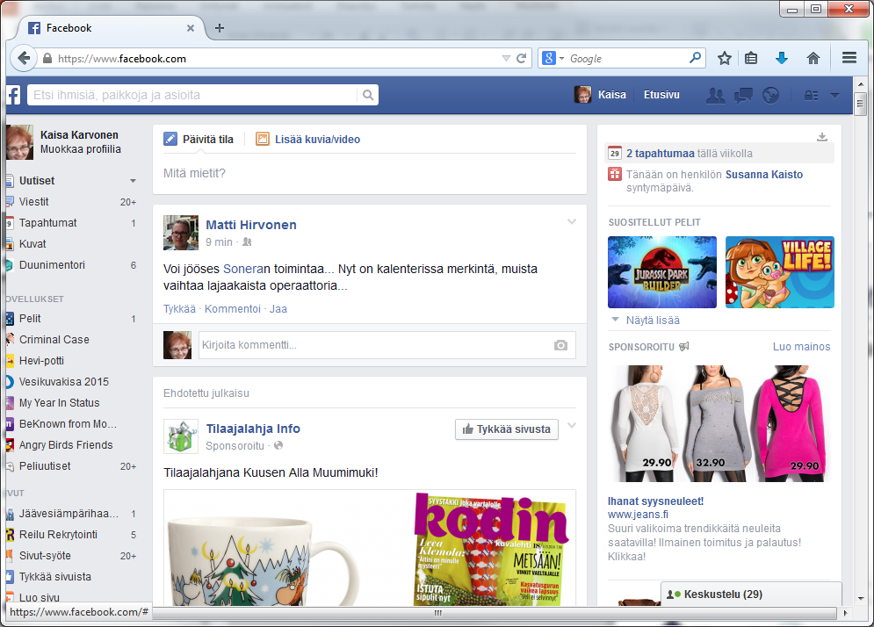Open the Kaisa profile link in top bar

(600, 95)
